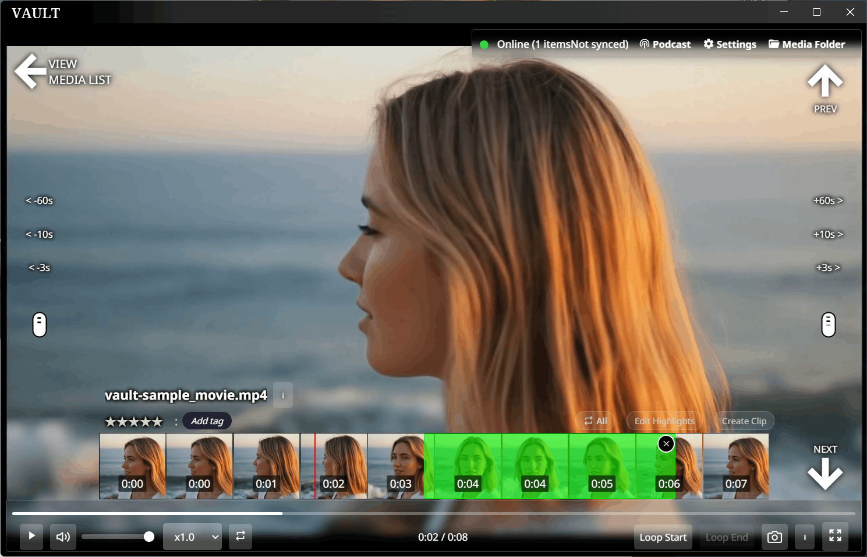Click the left mouse scroll icon
867x557 pixels.
tap(40, 325)
